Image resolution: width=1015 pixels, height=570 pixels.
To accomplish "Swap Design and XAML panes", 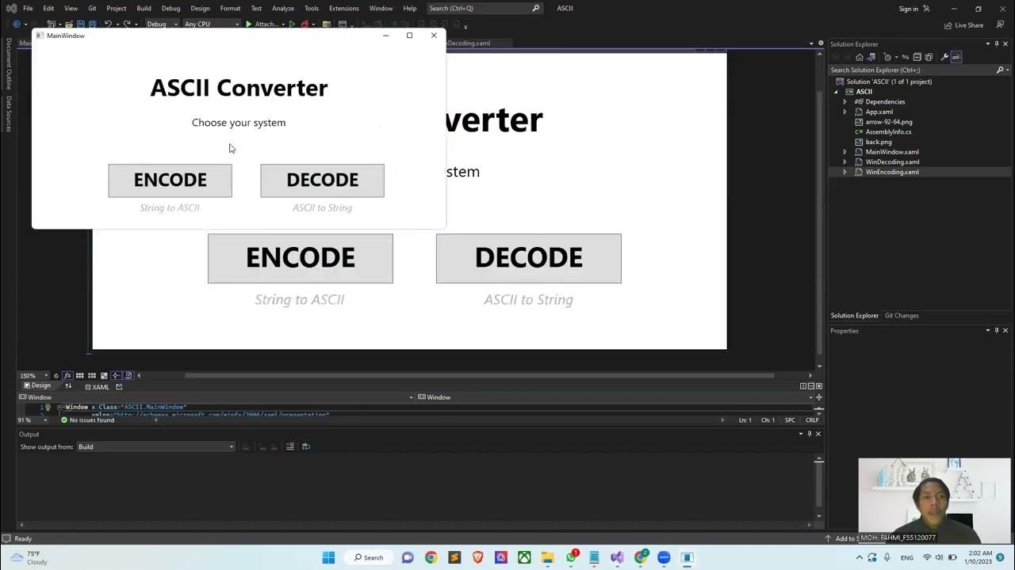I will tap(68, 386).
